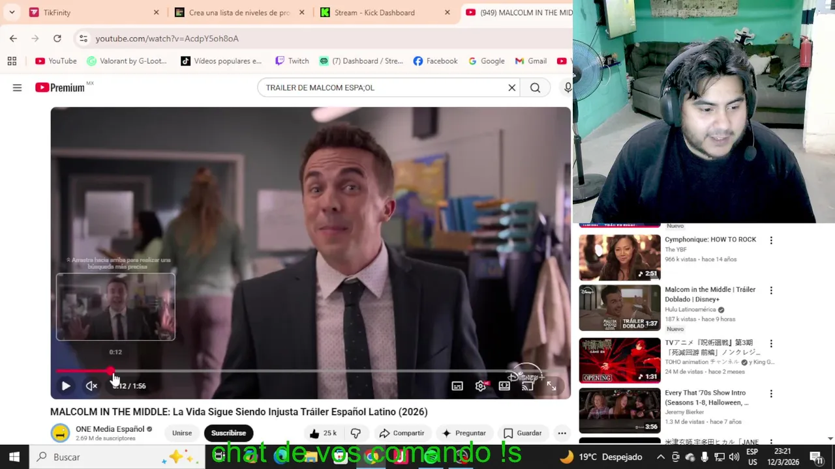Open video player settings gear
Image resolution: width=835 pixels, height=469 pixels.
(x=481, y=386)
